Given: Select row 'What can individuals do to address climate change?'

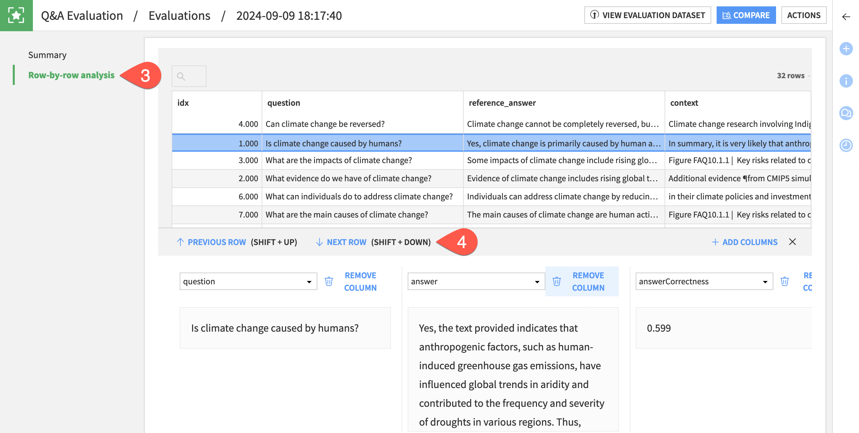Looking at the screenshot, I should [x=492, y=196].
